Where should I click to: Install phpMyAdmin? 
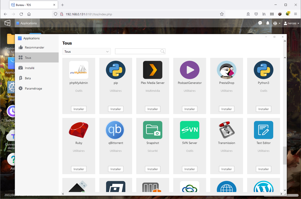pos(79,109)
